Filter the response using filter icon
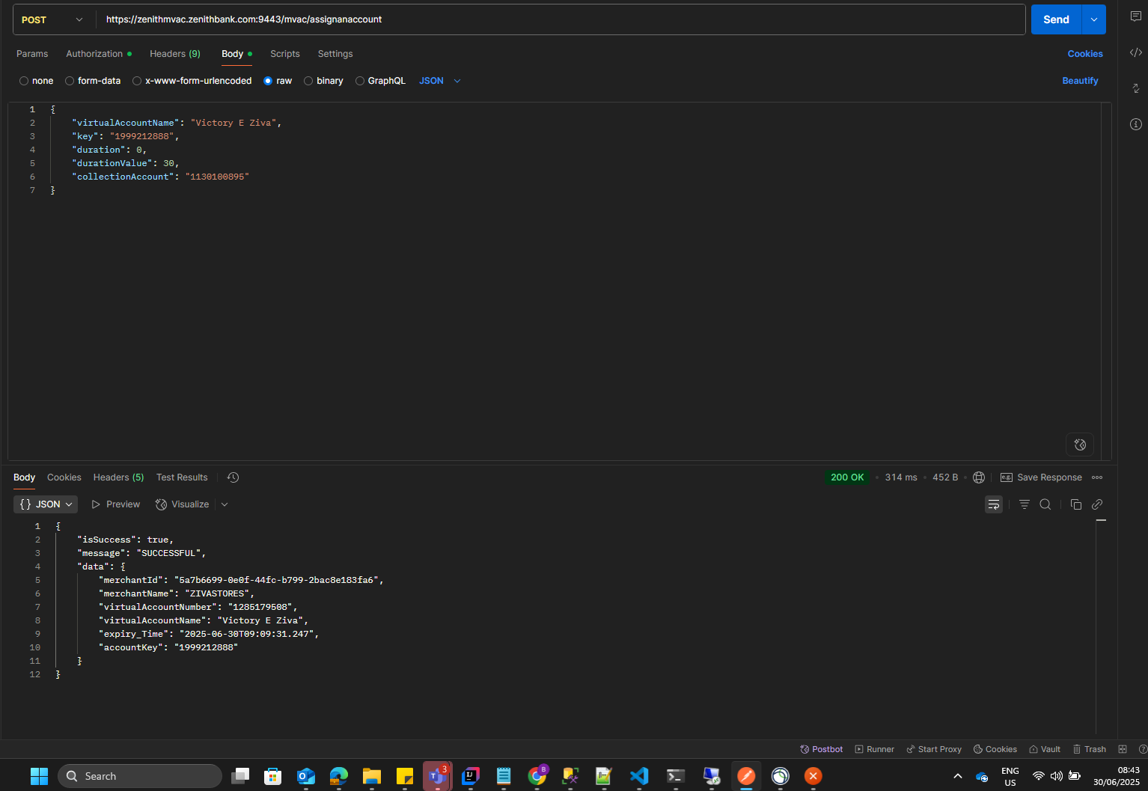Viewport: 1148px width, 791px height. coord(1024,504)
